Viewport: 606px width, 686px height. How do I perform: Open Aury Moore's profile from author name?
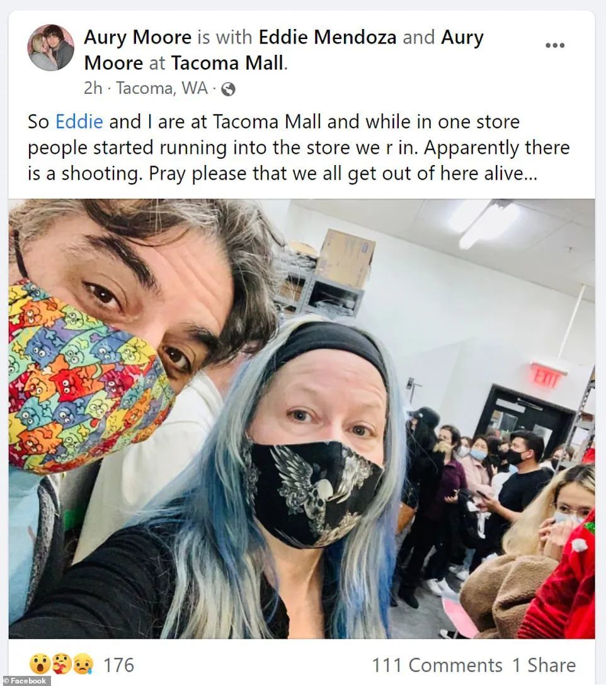pyautogui.click(x=137, y=37)
